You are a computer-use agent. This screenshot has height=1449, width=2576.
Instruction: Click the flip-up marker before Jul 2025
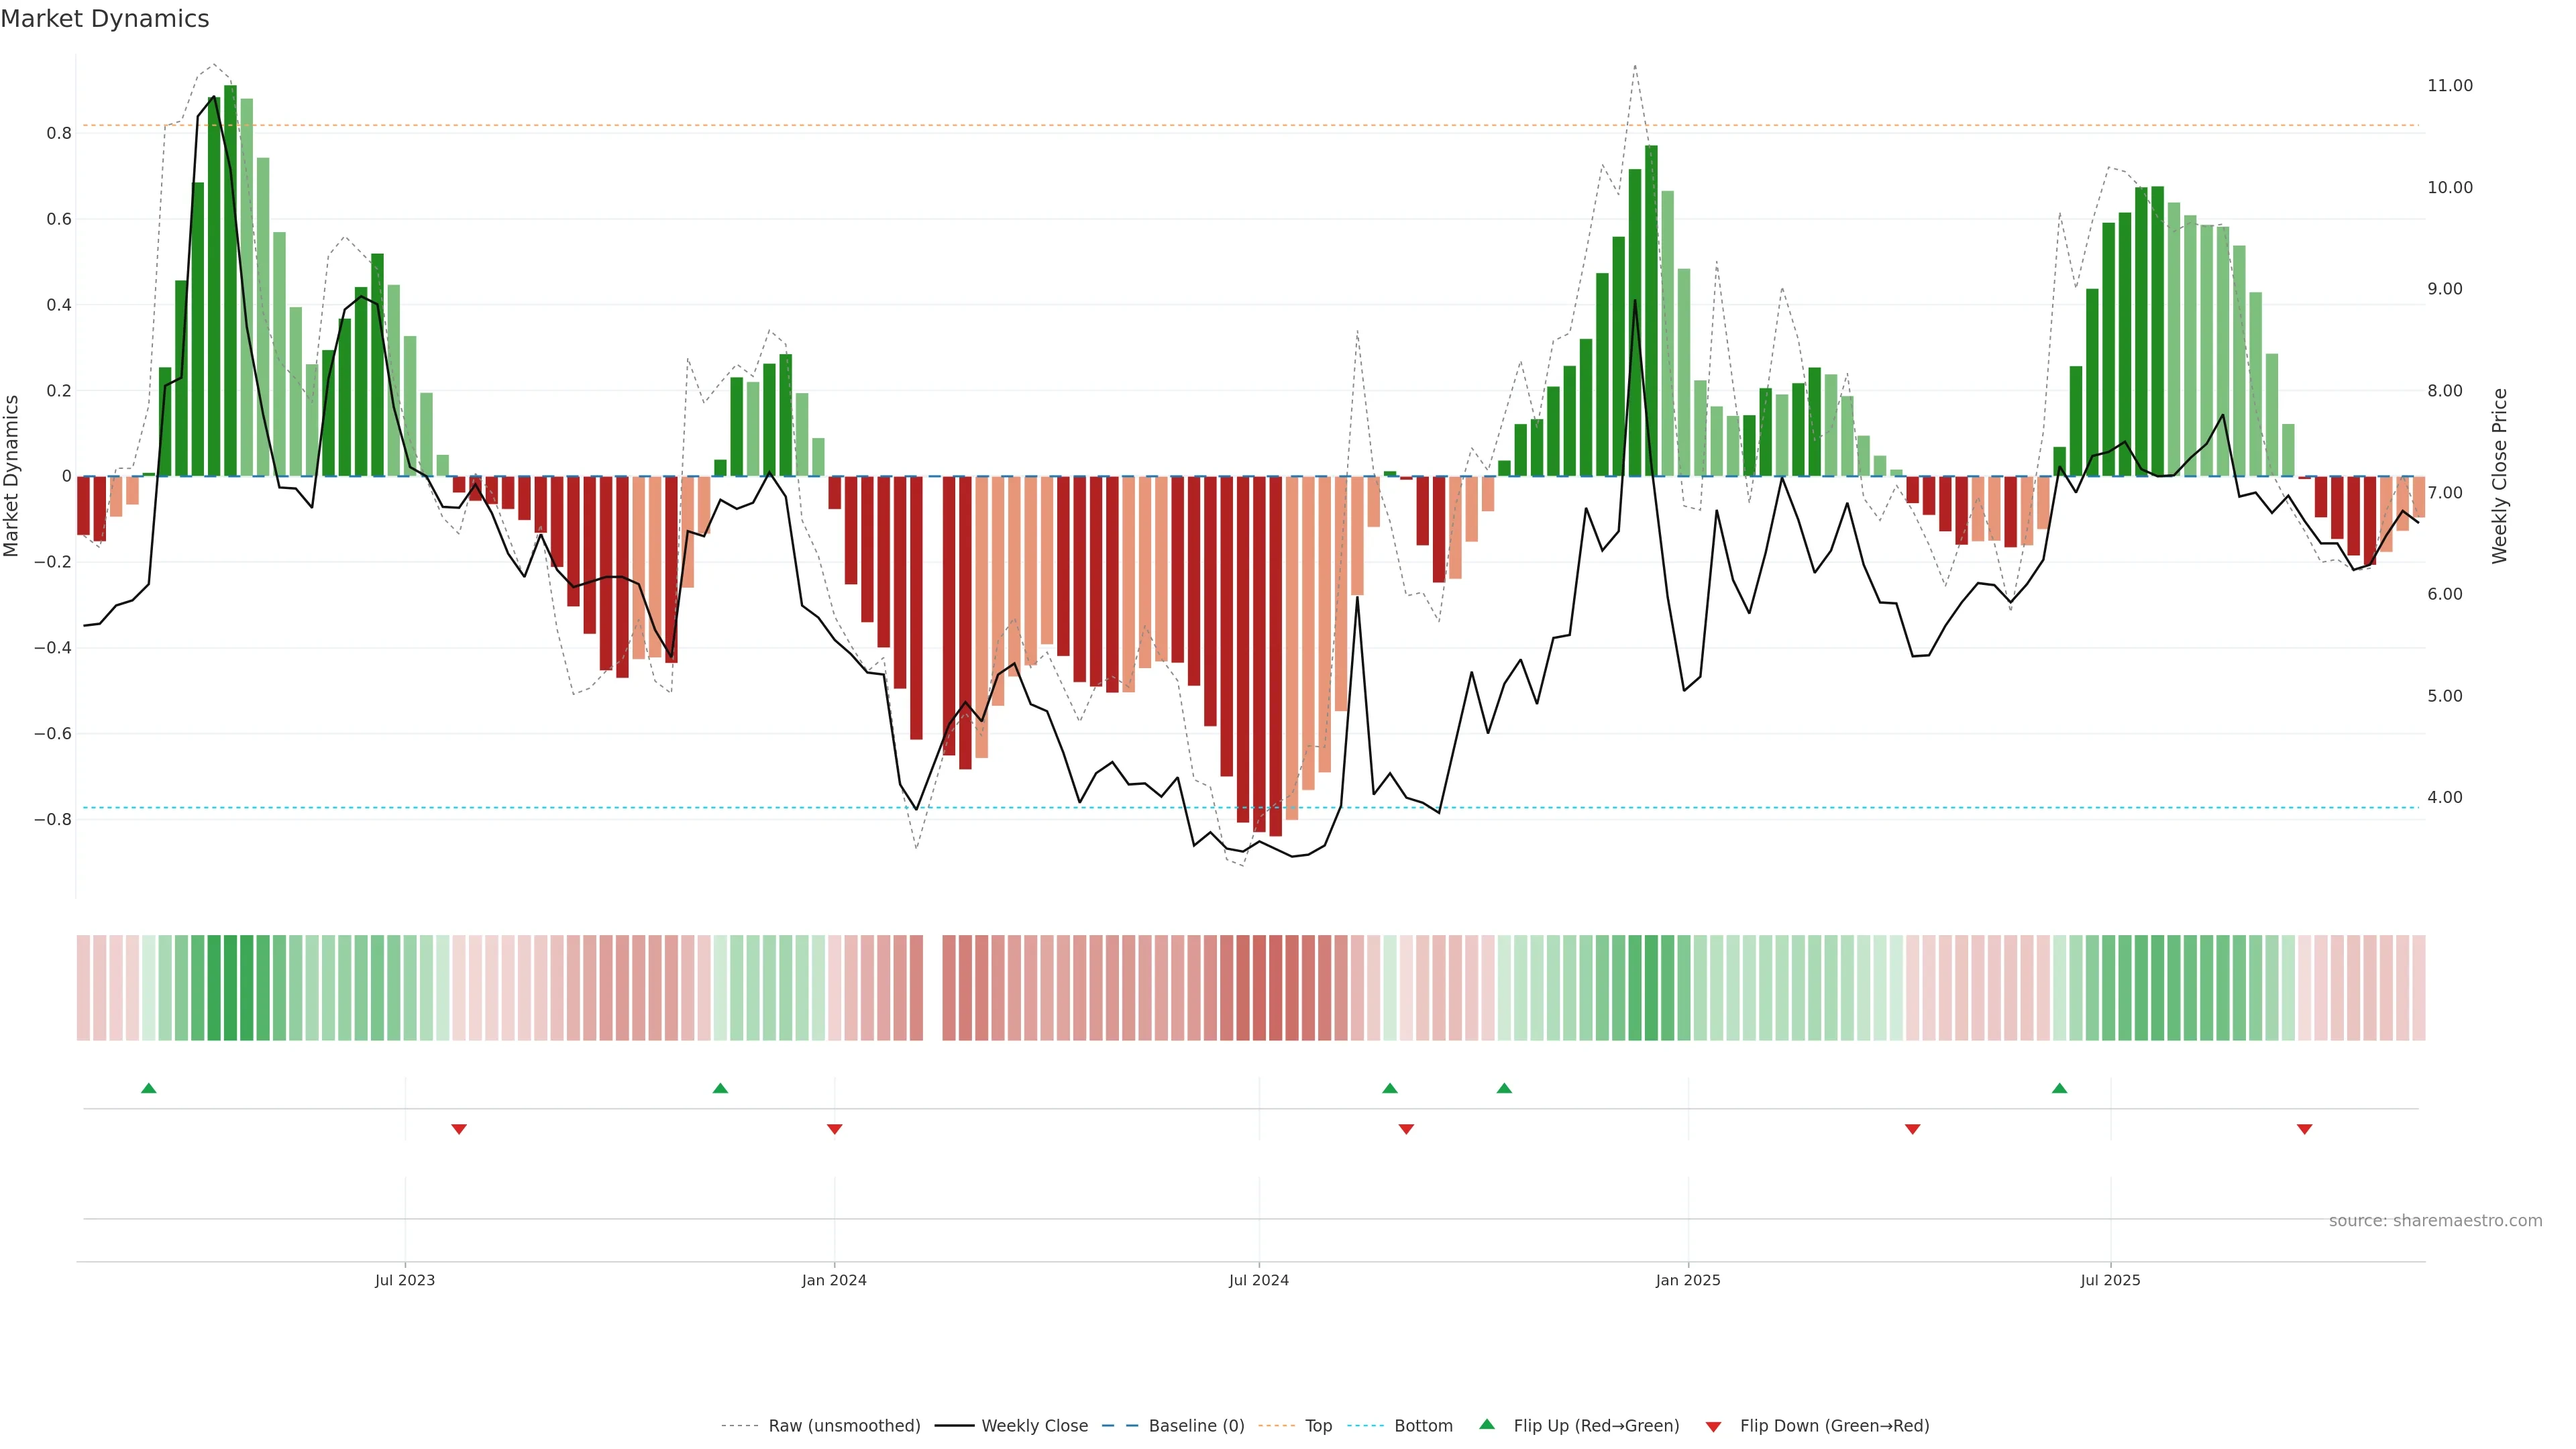pos(2059,1088)
